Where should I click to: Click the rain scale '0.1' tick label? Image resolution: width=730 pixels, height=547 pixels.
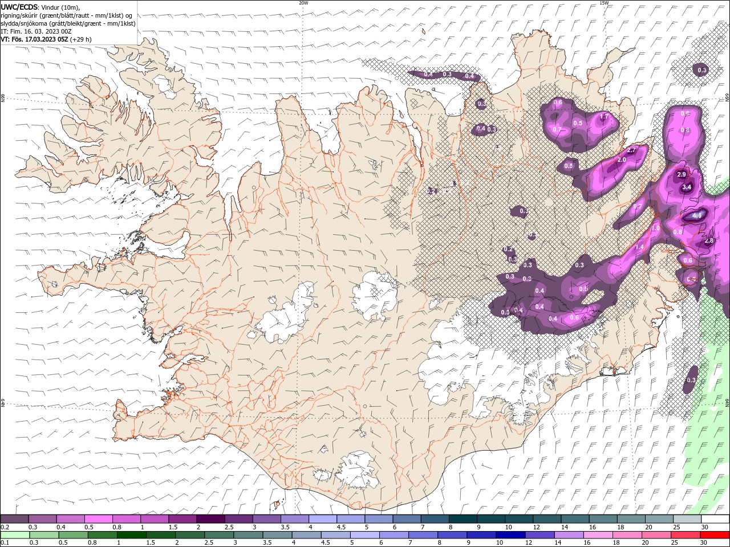(5, 543)
